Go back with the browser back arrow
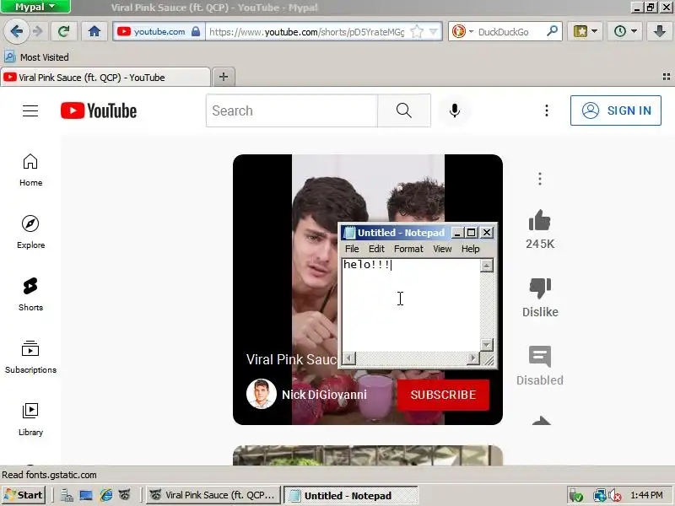 pyautogui.click(x=16, y=31)
